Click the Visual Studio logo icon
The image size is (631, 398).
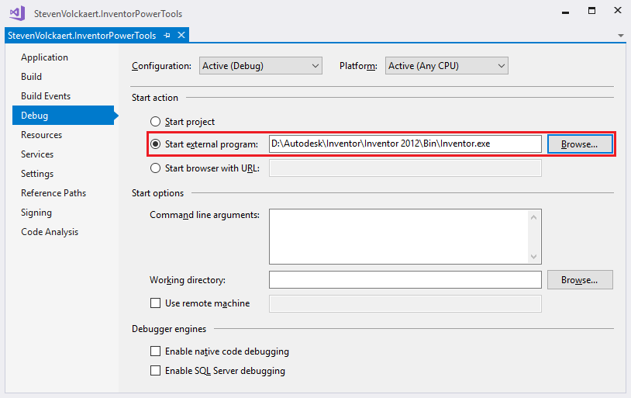tap(17, 13)
